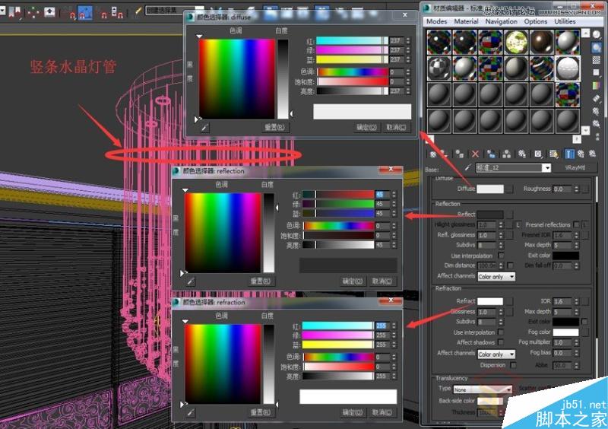The width and height of the screenshot is (608, 429).
Task: Click the IOR value spinner arrows
Action: click(576, 301)
